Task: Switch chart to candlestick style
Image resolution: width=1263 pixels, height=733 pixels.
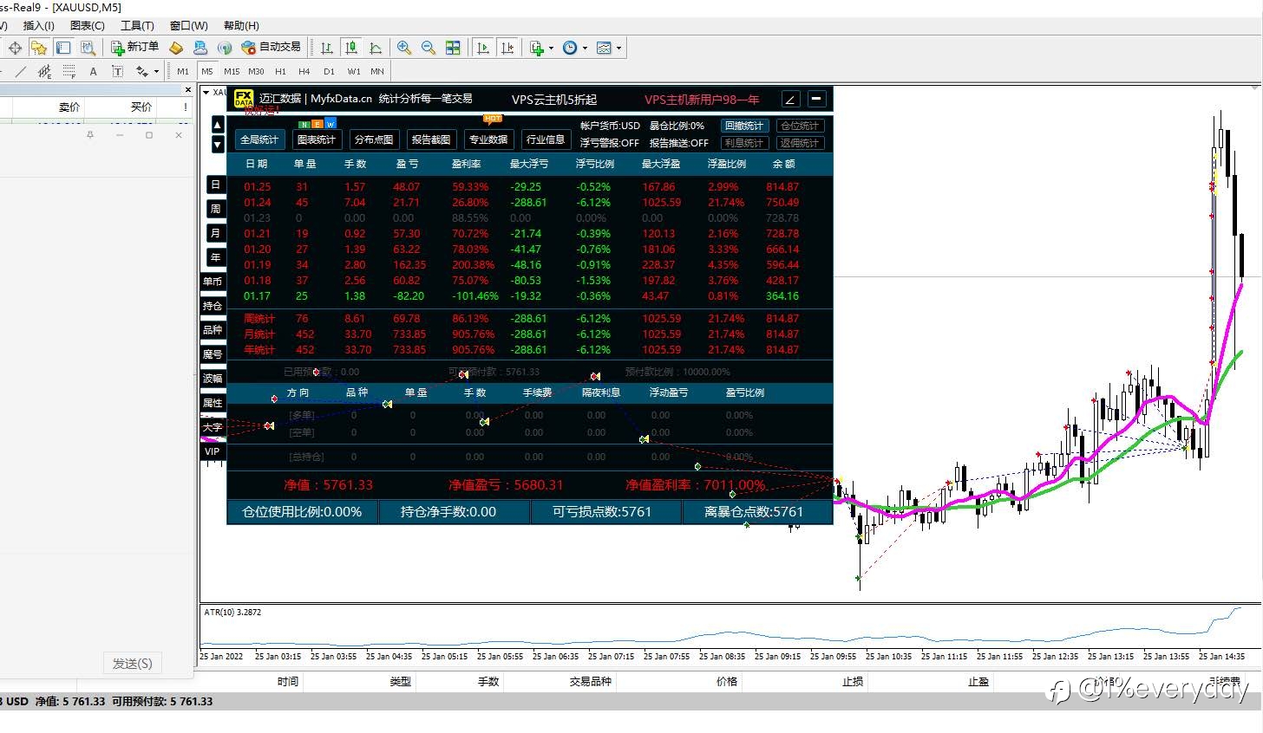Action: 351,48
